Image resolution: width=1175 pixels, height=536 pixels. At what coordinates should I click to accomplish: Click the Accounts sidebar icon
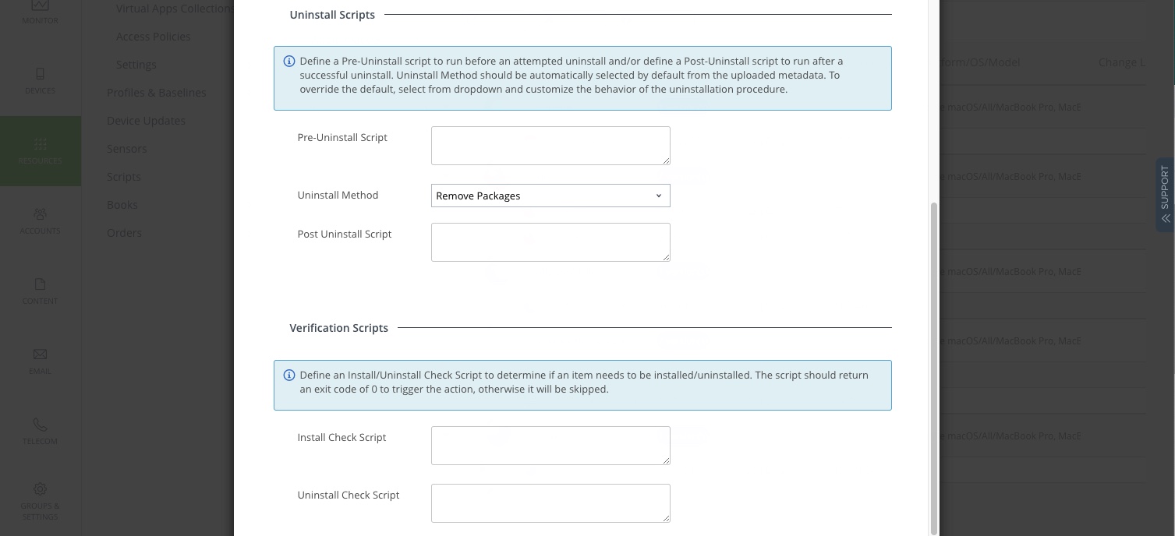point(40,215)
